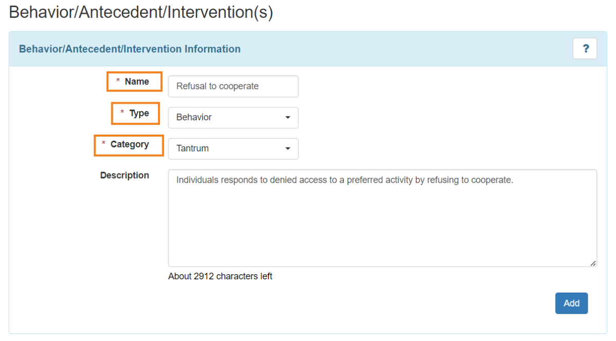Click the Behavior/Antecedent/Intervention Information header
This screenshot has height=341, width=616.
129,49
